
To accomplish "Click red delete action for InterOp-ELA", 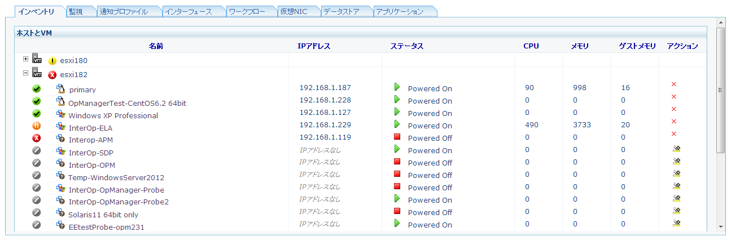I will (x=673, y=121).
